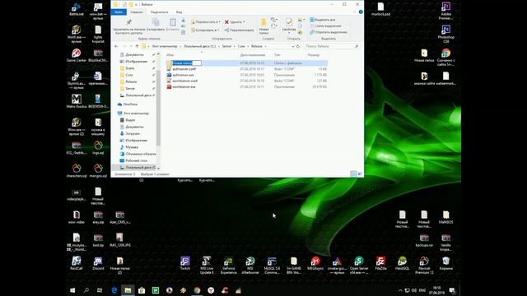Switch to large icons view in status bar
Viewport: 527px width, 296px height.
point(360,173)
